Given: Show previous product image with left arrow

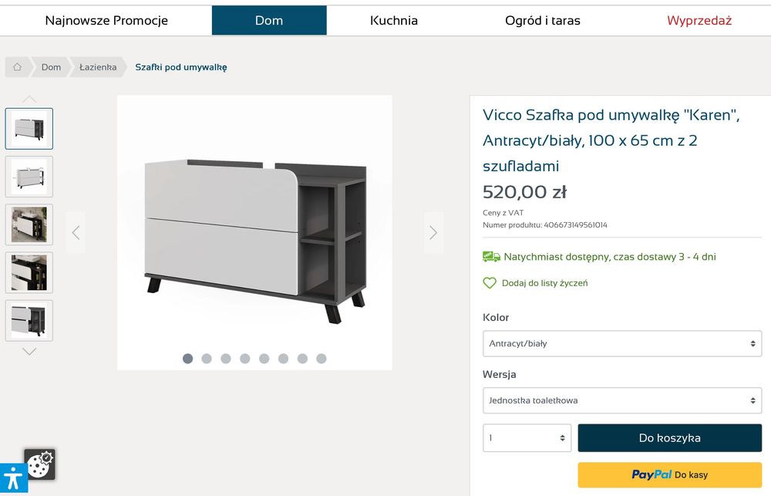Looking at the screenshot, I should click(x=76, y=232).
